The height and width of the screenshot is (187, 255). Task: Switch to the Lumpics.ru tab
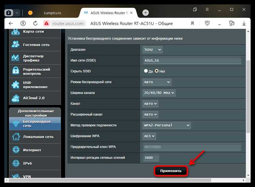point(52,13)
